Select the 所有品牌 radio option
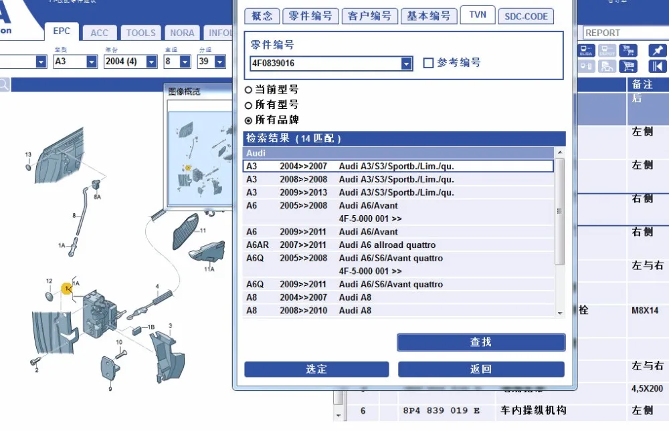669x431 pixels. pos(248,121)
